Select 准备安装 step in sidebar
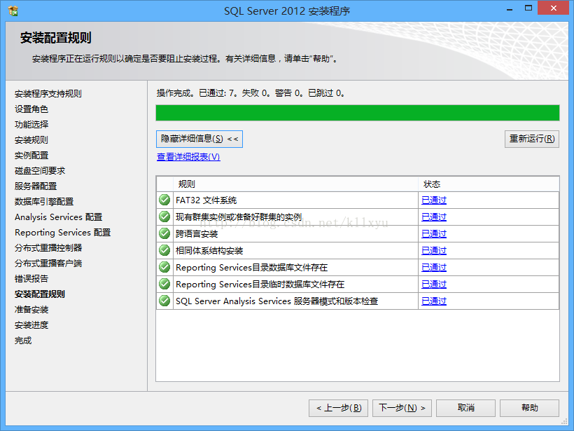The width and height of the screenshot is (574, 431). coord(31,309)
